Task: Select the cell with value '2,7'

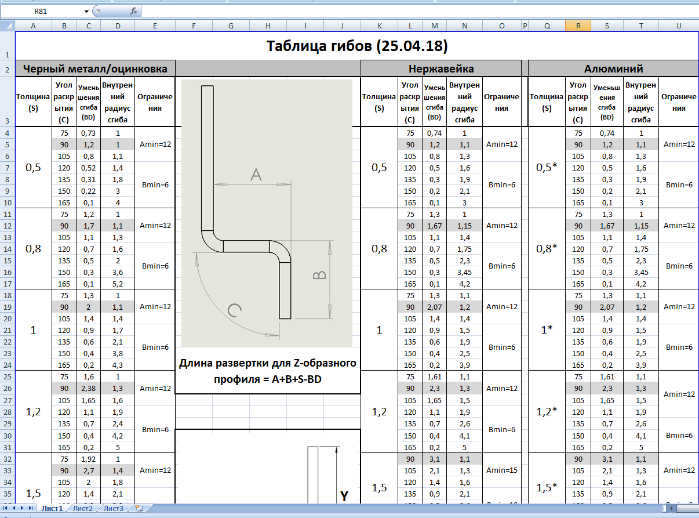Action: click(x=88, y=470)
